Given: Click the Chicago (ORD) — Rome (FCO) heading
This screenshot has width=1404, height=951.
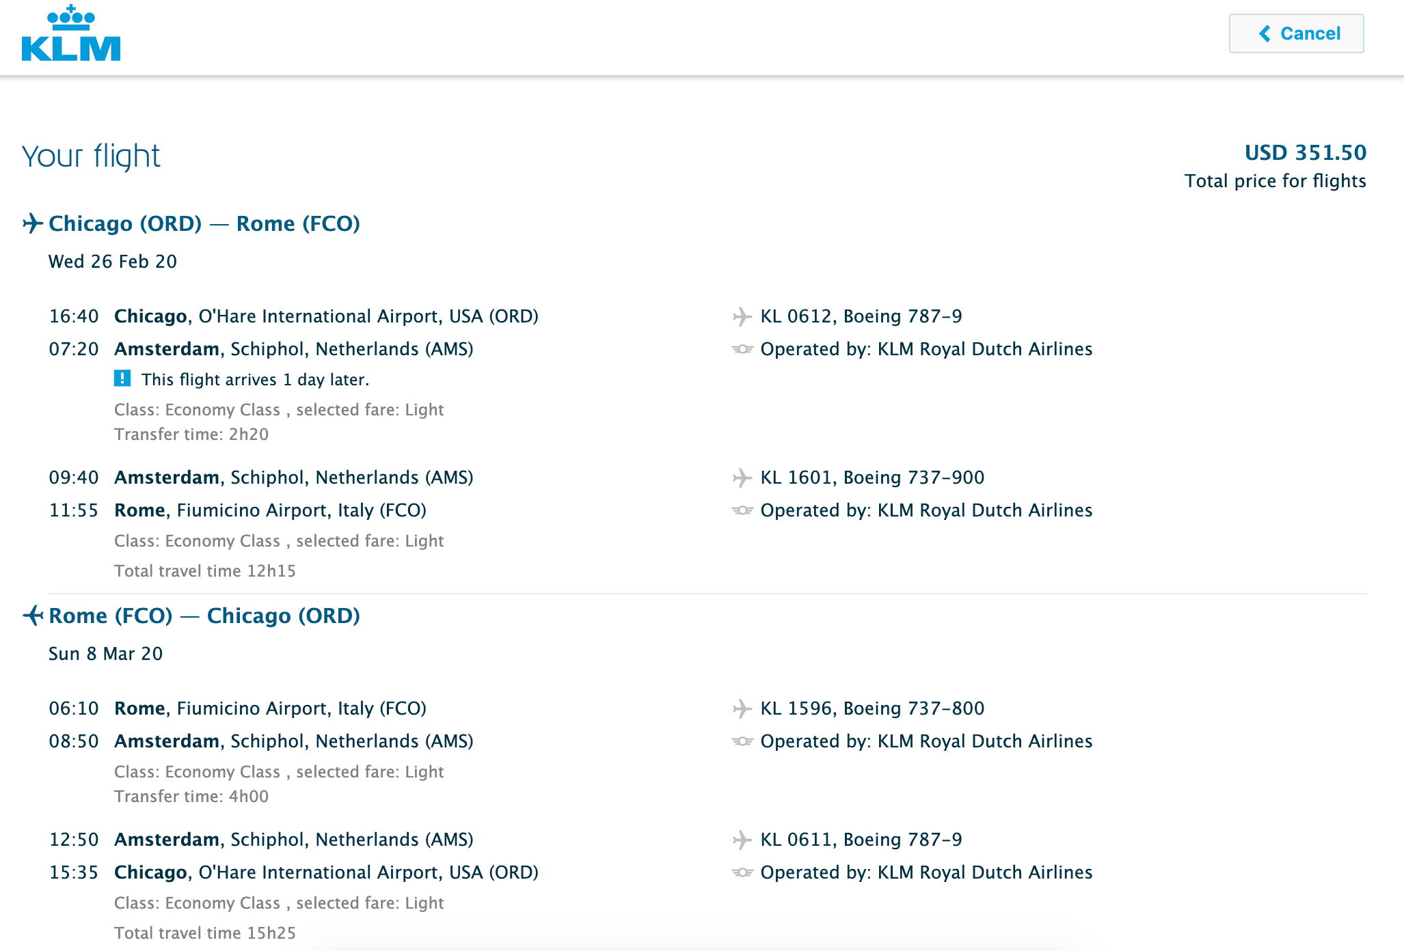Looking at the screenshot, I should pos(204,223).
